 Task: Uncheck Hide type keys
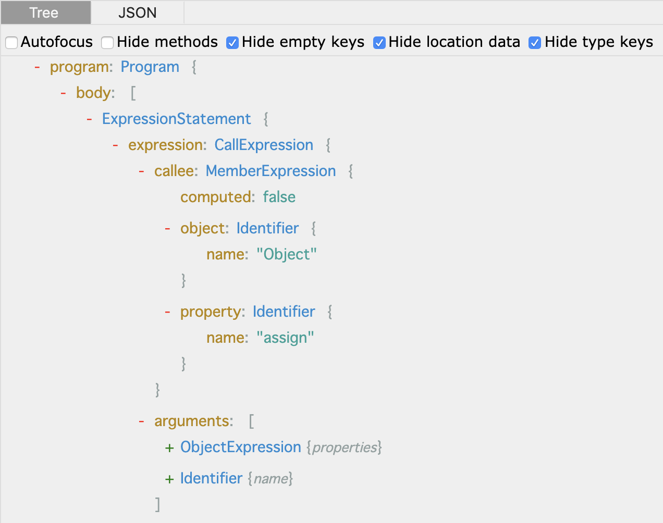click(535, 43)
